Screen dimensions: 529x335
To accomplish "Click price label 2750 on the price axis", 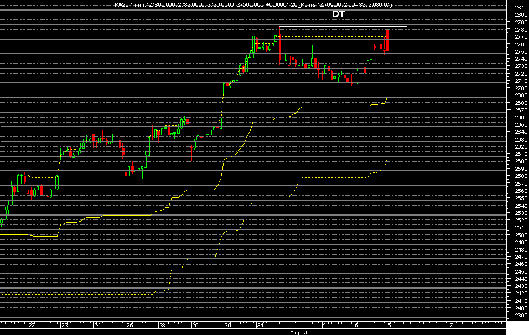I will click(x=522, y=51).
